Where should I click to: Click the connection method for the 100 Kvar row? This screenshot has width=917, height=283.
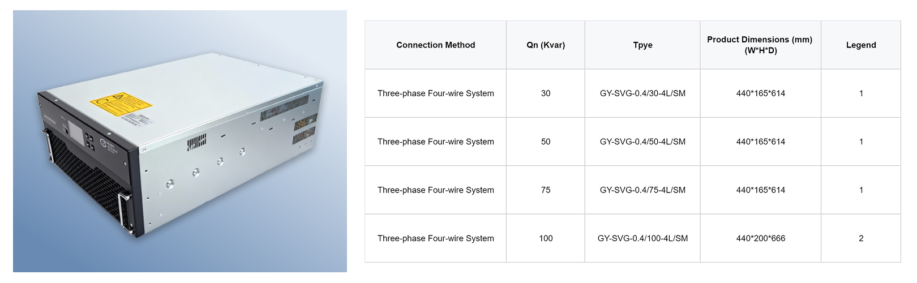point(435,238)
